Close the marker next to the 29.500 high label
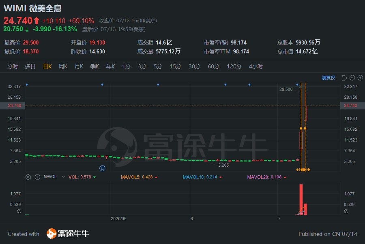Screen dimensions: 365x244 pyautogui.click(x=300, y=87)
